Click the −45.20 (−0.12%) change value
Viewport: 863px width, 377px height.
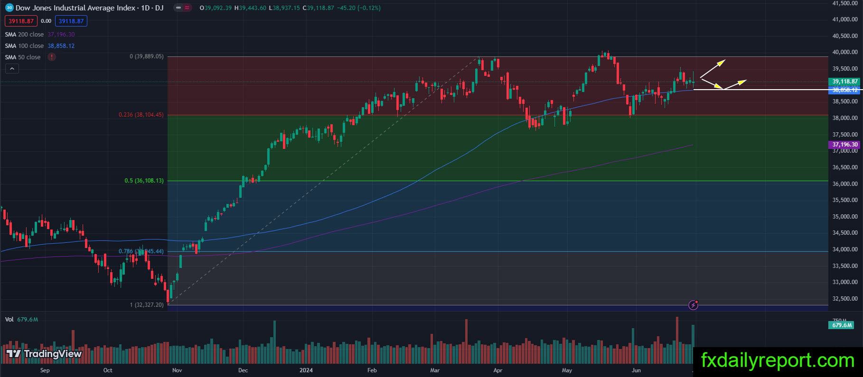(358, 8)
